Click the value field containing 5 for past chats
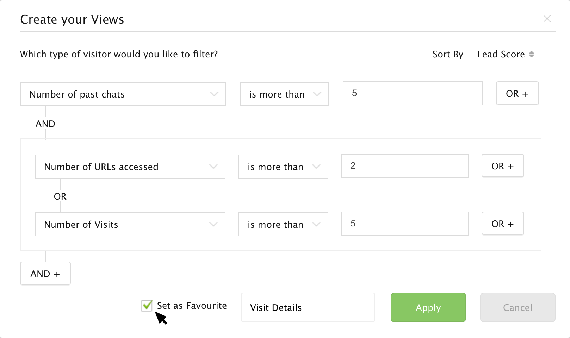 [x=412, y=93]
